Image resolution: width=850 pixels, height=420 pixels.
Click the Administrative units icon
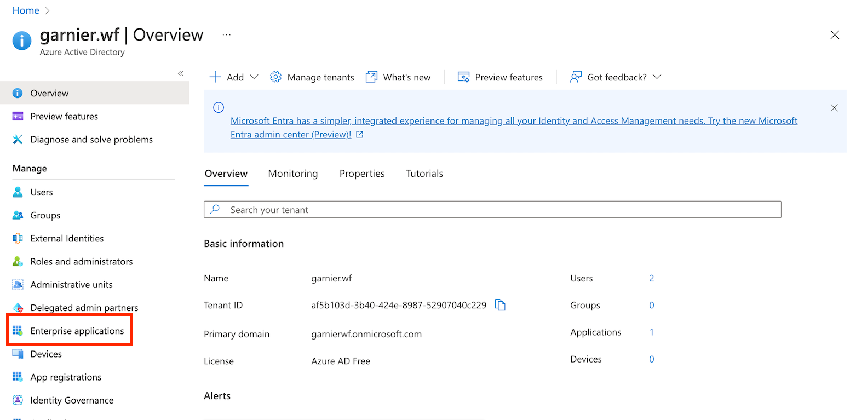pos(18,285)
